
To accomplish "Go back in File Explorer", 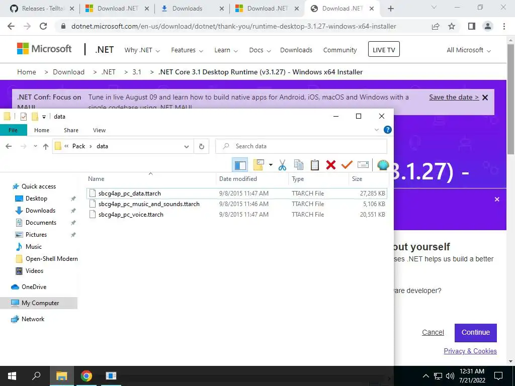I will 9,146.
